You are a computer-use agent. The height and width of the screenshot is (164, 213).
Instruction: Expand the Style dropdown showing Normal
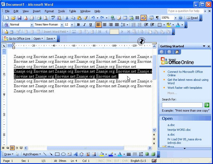point(32,25)
